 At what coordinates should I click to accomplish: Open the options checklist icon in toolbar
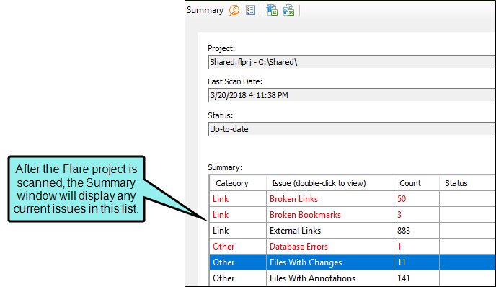coord(251,10)
